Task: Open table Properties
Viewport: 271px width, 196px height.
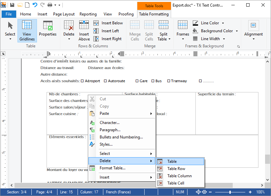Action: (48, 29)
